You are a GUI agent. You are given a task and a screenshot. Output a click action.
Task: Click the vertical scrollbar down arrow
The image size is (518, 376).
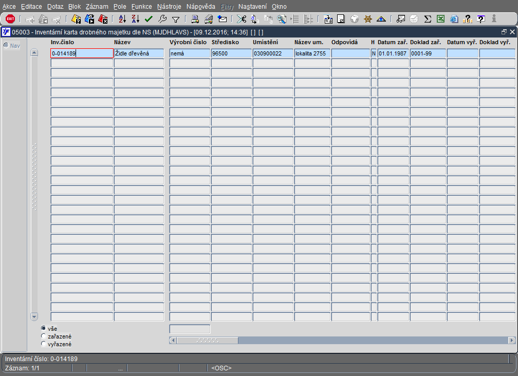34,316
